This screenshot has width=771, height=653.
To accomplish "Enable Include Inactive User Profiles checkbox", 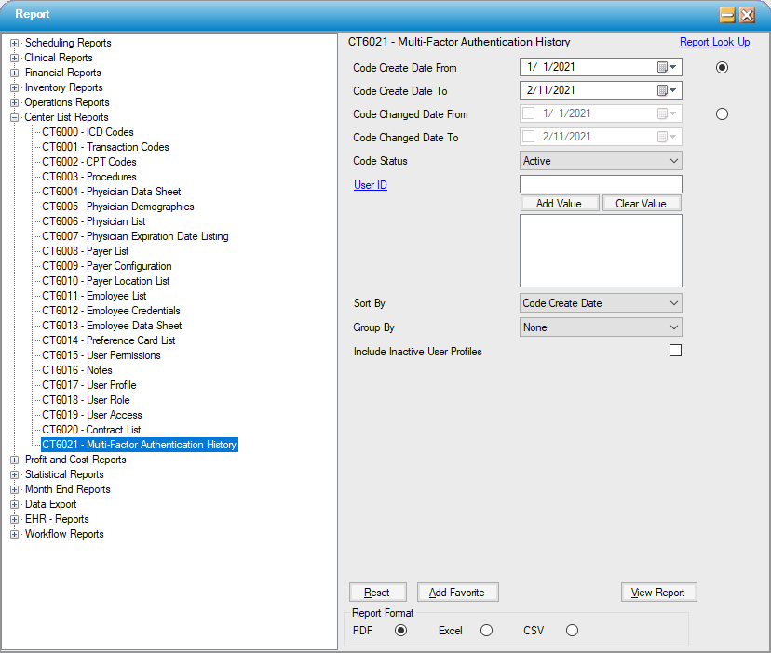I will point(675,351).
